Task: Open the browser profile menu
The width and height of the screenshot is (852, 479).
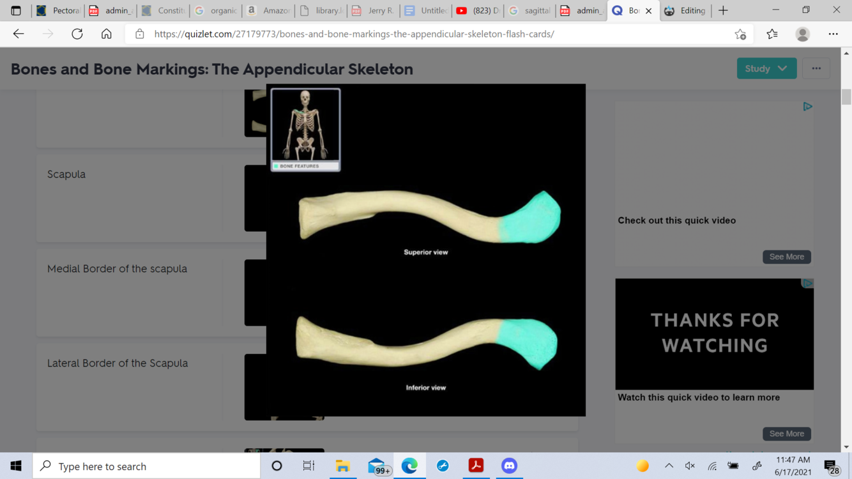Action: pyautogui.click(x=803, y=34)
